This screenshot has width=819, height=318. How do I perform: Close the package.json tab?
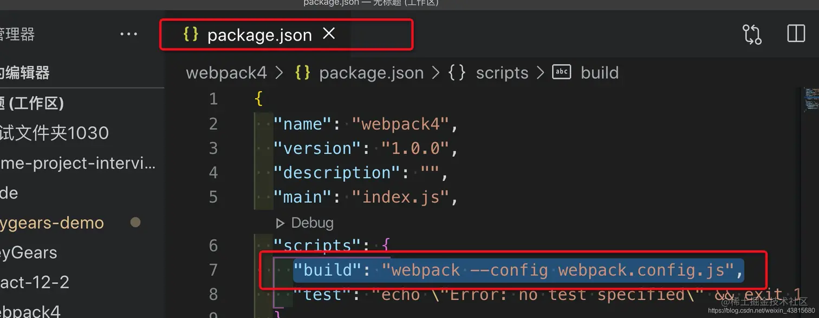click(329, 34)
